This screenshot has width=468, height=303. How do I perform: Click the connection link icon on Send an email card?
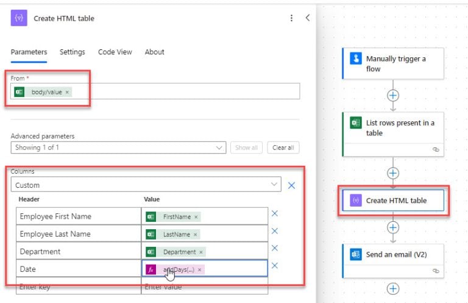pos(436,271)
